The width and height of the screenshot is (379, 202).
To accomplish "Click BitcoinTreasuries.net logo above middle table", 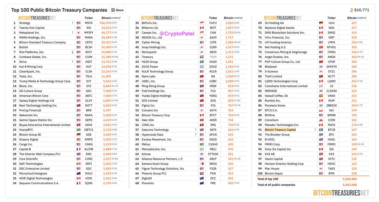I will coord(160,18).
